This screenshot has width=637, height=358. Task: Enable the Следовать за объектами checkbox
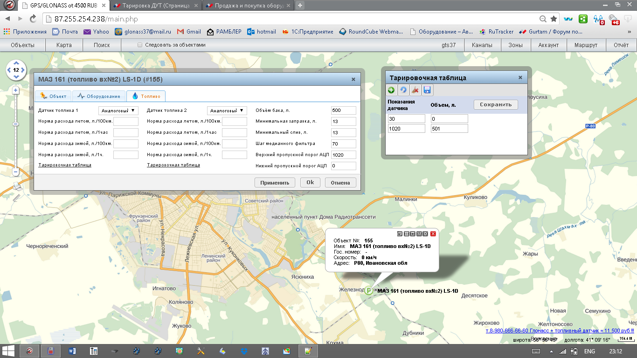tap(140, 45)
